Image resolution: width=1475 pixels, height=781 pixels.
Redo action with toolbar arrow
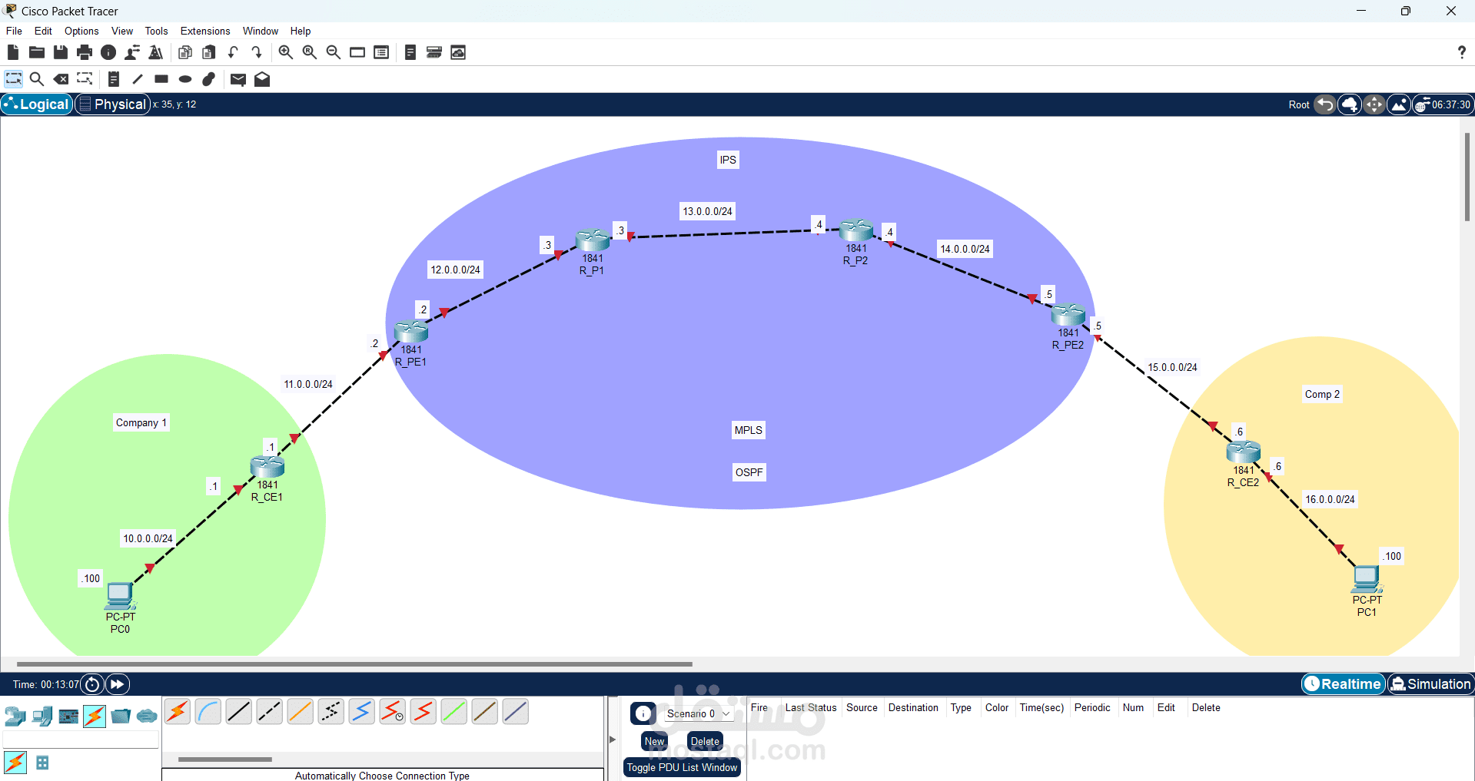click(257, 52)
